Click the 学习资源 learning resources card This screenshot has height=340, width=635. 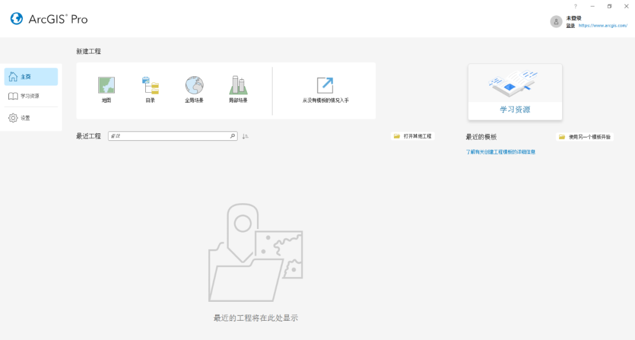[514, 92]
